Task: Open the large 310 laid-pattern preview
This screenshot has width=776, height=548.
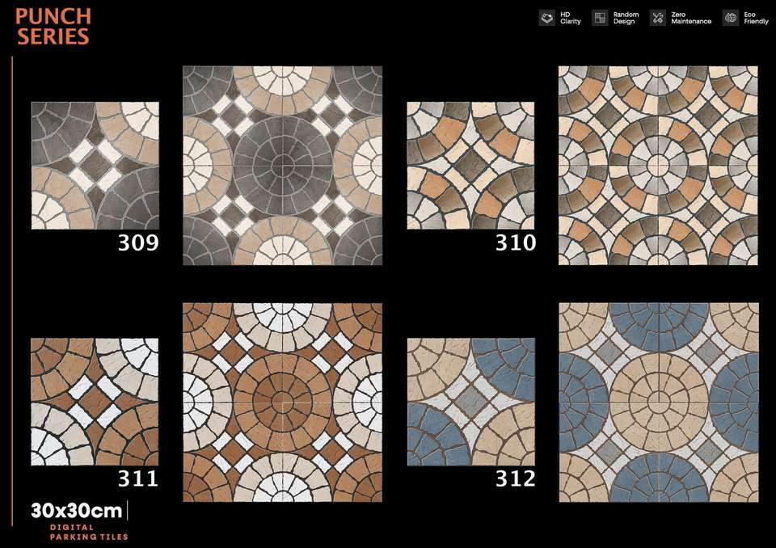Action: coord(658,166)
